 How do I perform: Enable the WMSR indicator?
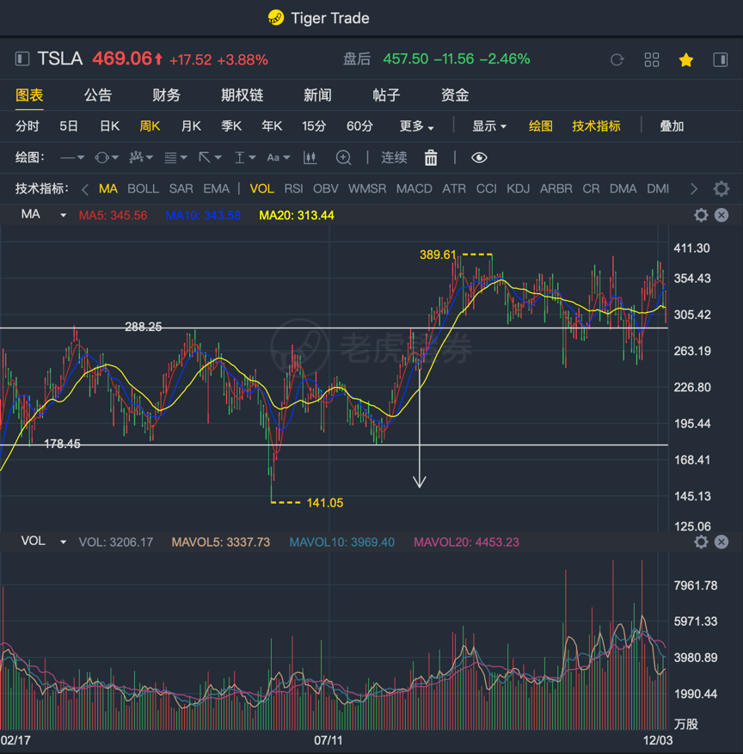[x=367, y=188]
